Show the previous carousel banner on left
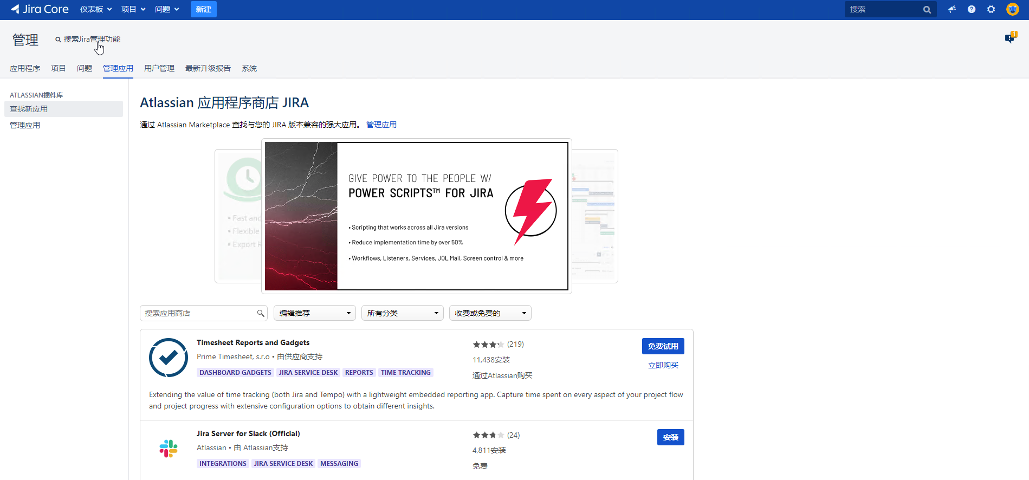This screenshot has height=480, width=1029. click(238, 216)
